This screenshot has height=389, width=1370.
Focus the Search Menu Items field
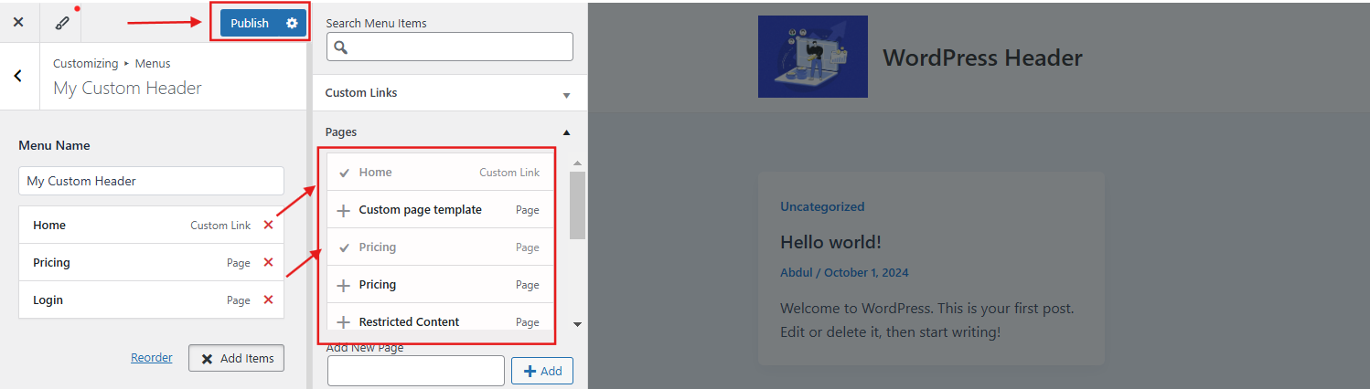(x=449, y=47)
